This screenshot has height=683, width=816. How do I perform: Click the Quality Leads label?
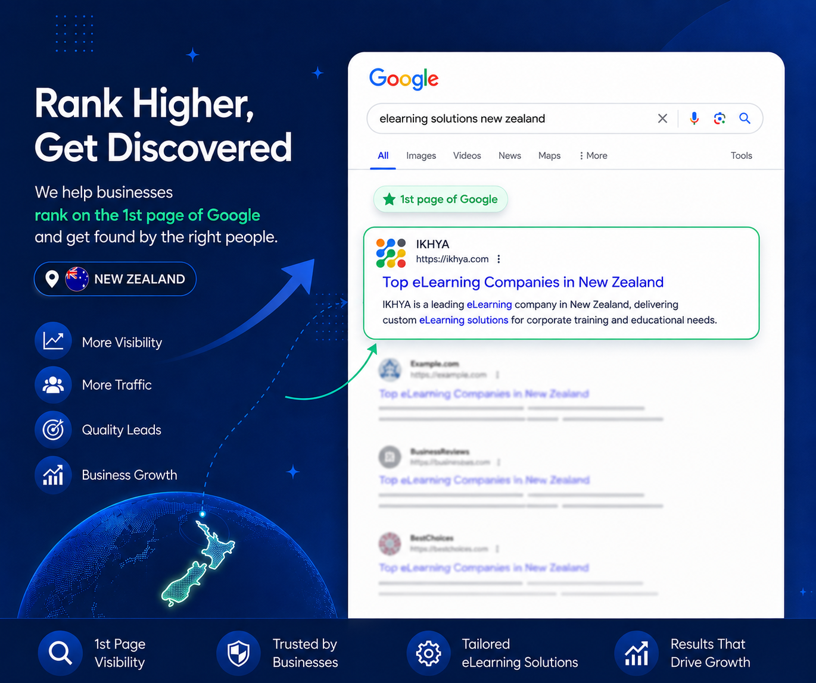pos(122,430)
